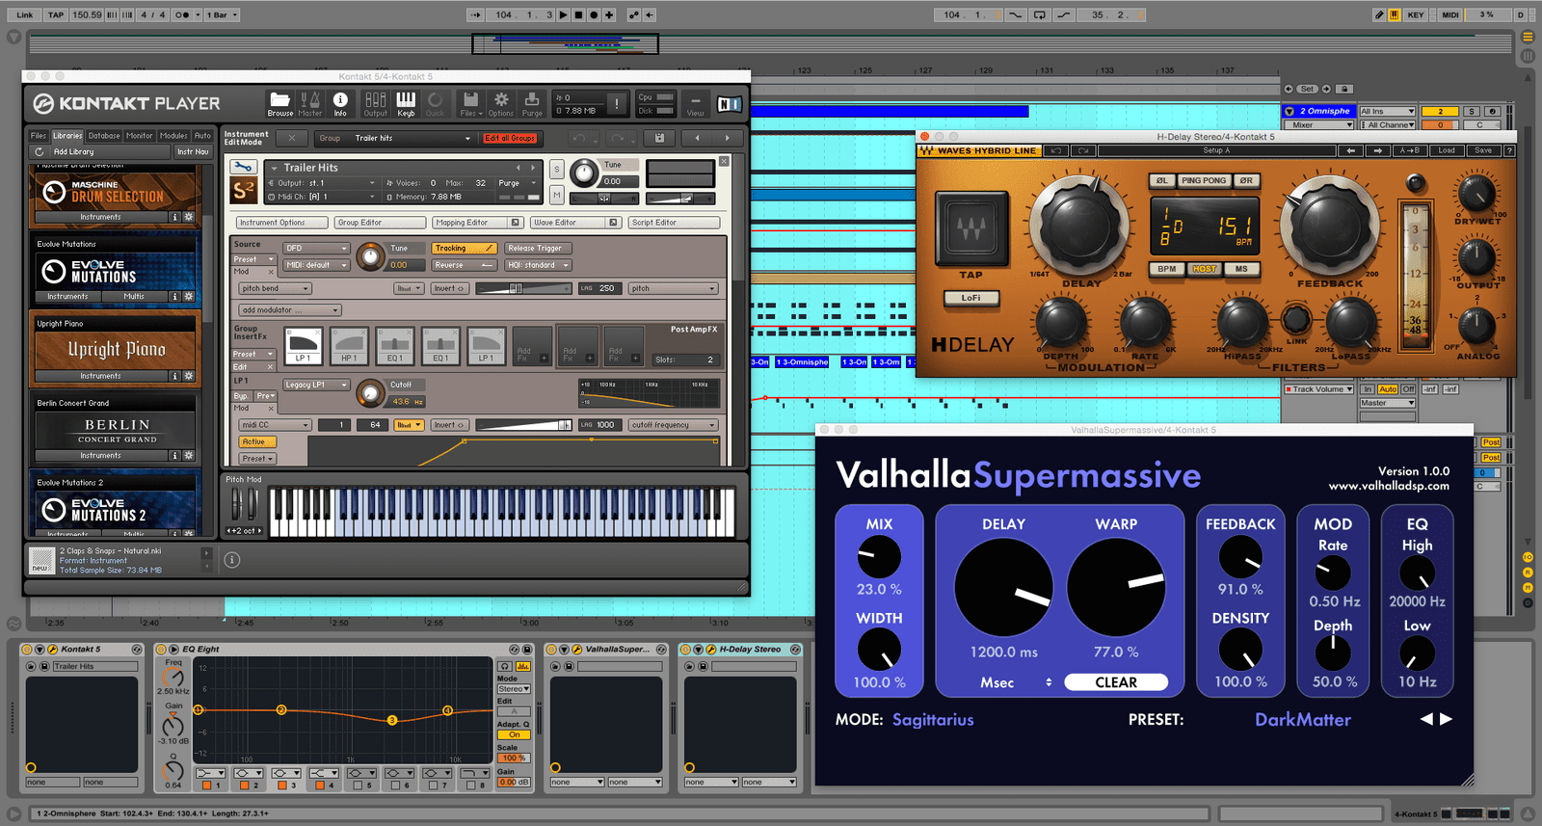Open the Script Editor tab

pos(675,223)
